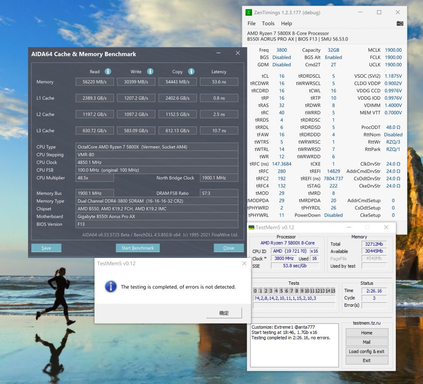Click the info icon next to Read
The width and height of the screenshot is (423, 384).
108,72
